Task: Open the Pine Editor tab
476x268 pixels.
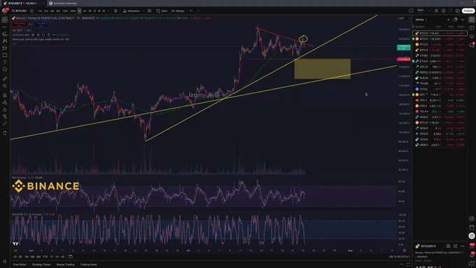Action: pos(20,265)
